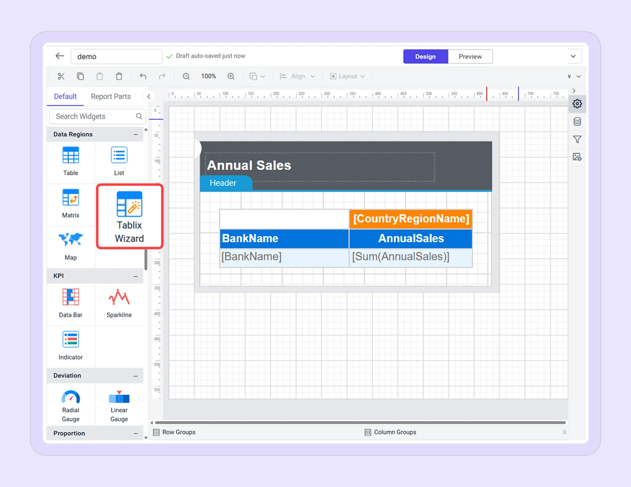Click the redo arrow icon
This screenshot has width=631, height=487.
click(162, 76)
